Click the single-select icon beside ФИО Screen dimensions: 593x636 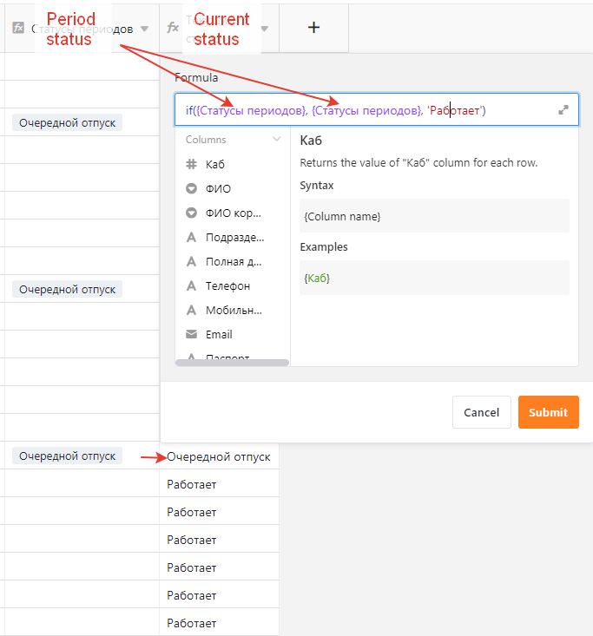coord(192,188)
